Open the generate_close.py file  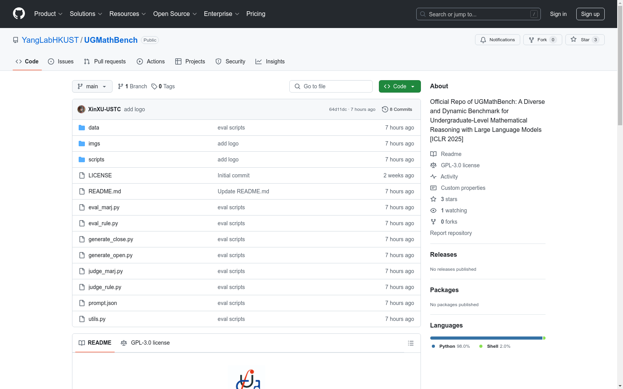click(111, 239)
